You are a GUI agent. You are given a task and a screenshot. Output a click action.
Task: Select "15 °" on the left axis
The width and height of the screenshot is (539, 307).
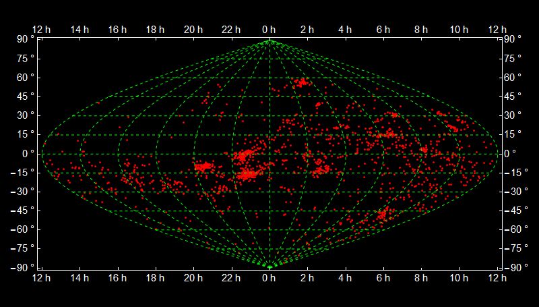(26, 134)
